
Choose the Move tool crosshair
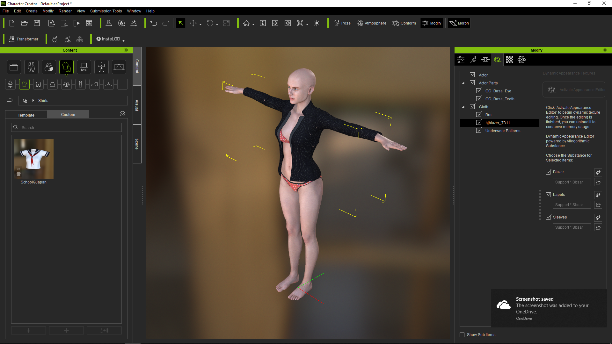[193, 23]
